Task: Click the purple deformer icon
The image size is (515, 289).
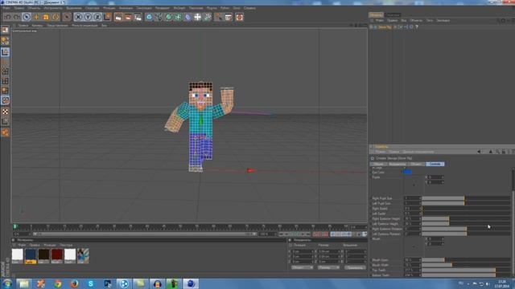Action: pyautogui.click(x=187, y=17)
